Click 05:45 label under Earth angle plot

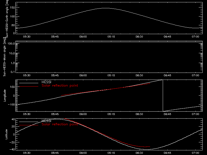(x=55, y=37)
